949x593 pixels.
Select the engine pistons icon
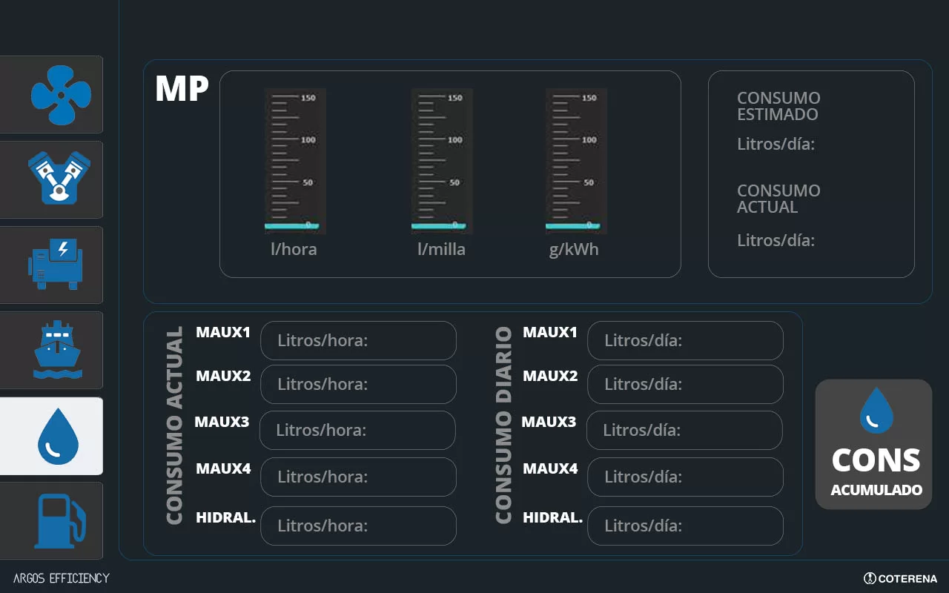click(59, 179)
